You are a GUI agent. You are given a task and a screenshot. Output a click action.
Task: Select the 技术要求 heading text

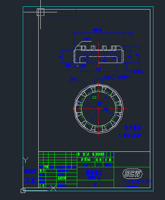coord(133,128)
